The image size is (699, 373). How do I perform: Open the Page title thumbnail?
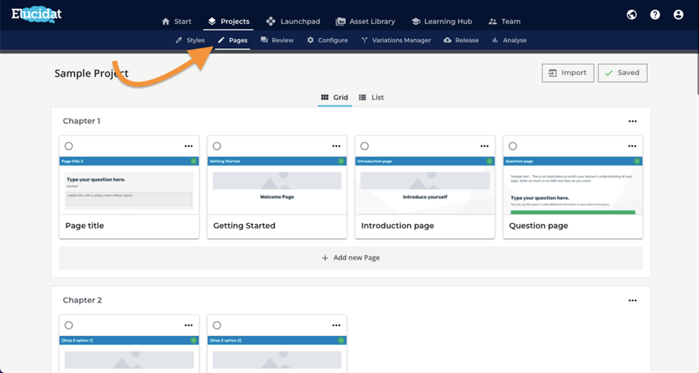tap(129, 186)
